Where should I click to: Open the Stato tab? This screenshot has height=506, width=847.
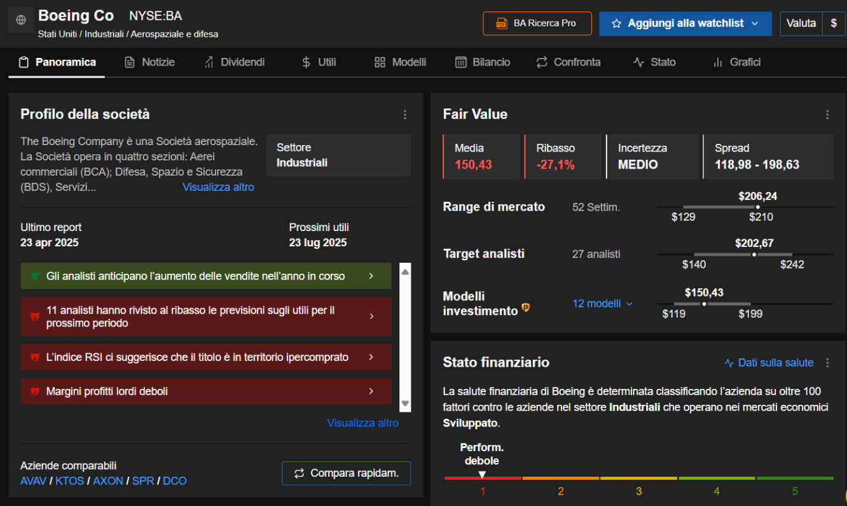pos(654,62)
